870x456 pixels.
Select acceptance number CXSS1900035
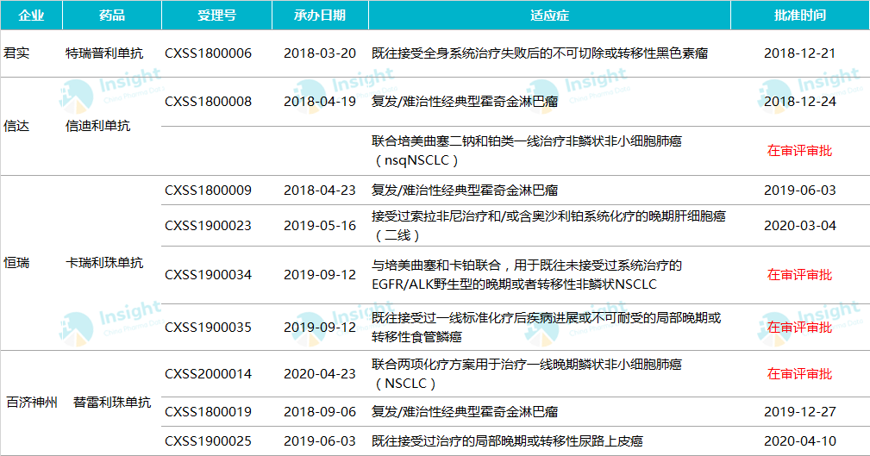208,328
